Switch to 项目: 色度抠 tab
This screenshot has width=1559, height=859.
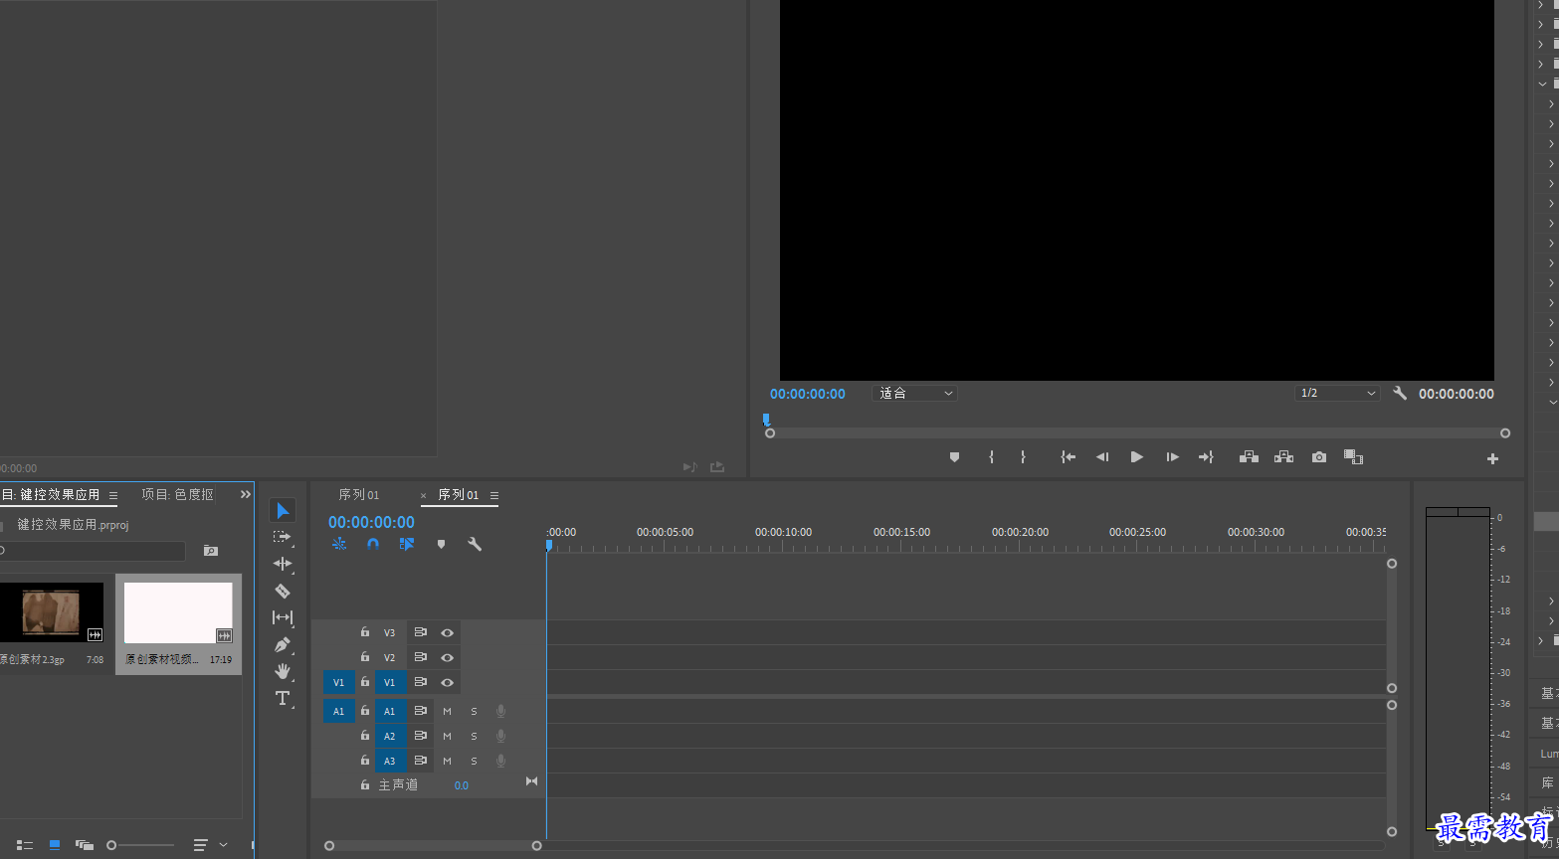pyautogui.click(x=177, y=494)
